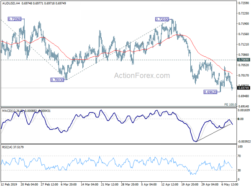This screenshot has width=251, height=188.
Task: Click the 0.72250 price axis value
Action: [x=243, y=13]
